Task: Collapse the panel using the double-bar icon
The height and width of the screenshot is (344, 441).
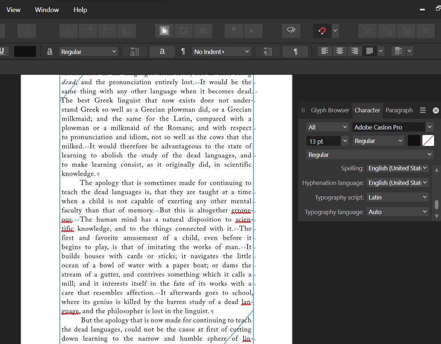Action: tap(303, 110)
